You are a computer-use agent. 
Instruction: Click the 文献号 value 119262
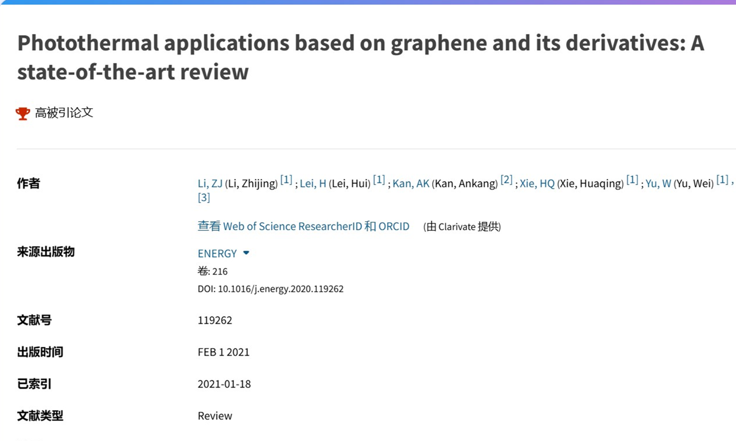click(x=214, y=320)
